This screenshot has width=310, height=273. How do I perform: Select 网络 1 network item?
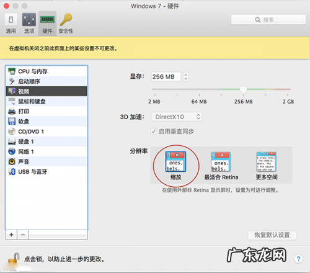(46, 151)
